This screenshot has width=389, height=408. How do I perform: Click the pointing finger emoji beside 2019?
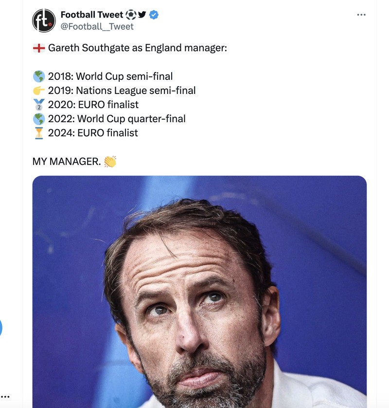coord(38,90)
